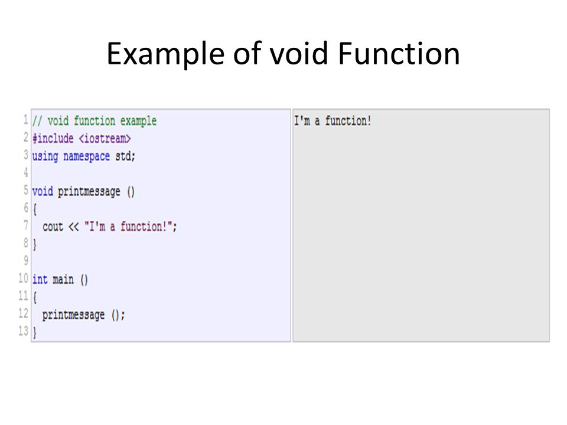The width and height of the screenshot is (567, 425).
Task: Click the "using namespace std;" code line
Action: tap(83, 156)
